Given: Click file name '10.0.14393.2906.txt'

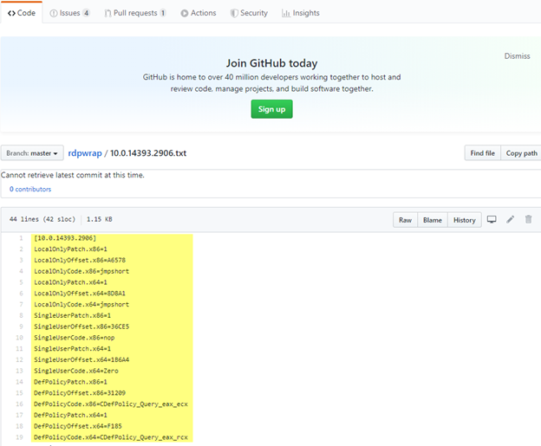Looking at the screenshot, I should click(148, 153).
